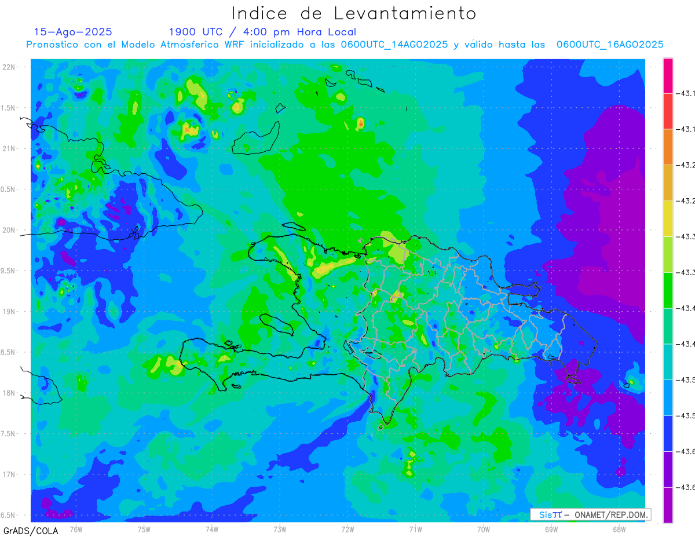The width and height of the screenshot is (695, 537).
Task: Select the royal blue legend swatch
Action: point(668,433)
